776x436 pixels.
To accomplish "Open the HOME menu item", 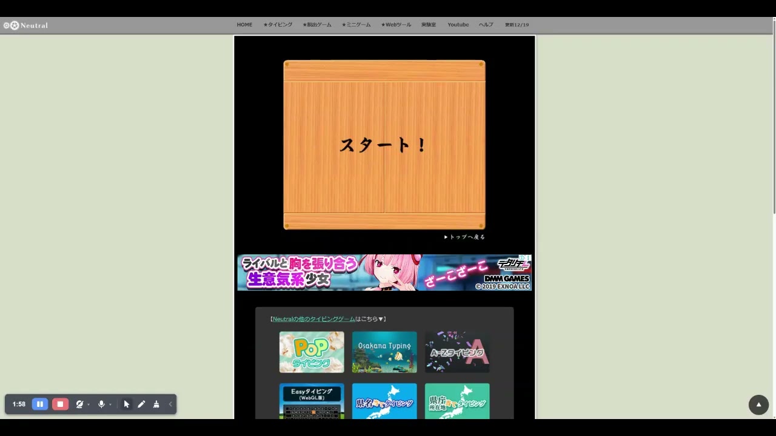I will [244, 25].
